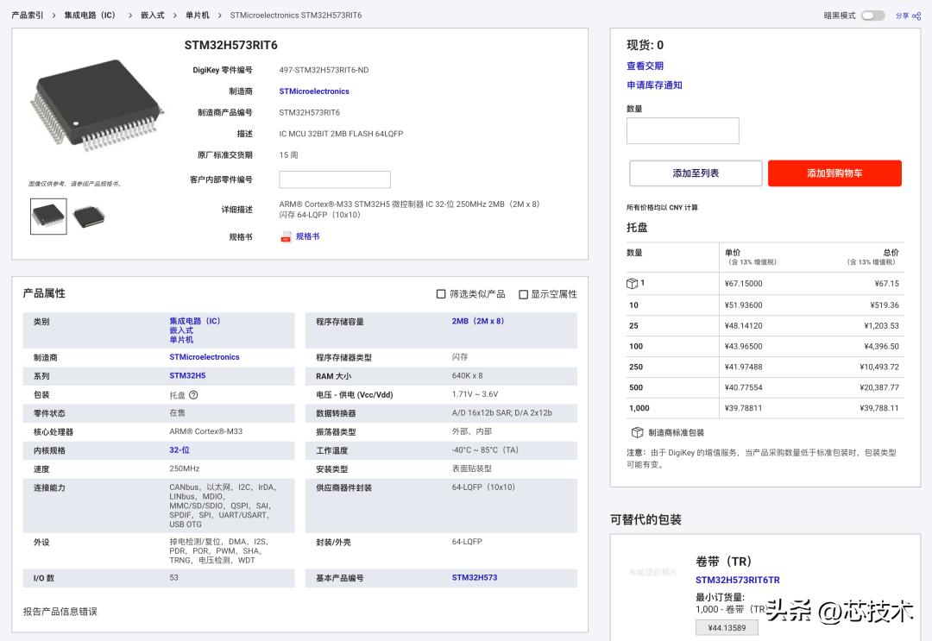Click the quantity input field
This screenshot has width=932, height=641.
point(683,130)
